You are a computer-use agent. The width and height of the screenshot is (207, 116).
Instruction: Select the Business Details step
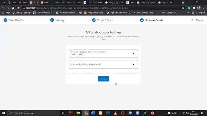click(x=152, y=20)
